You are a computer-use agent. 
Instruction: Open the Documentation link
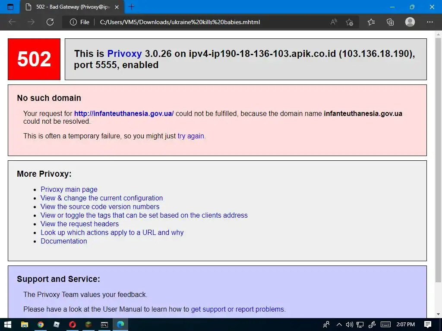[x=64, y=241]
